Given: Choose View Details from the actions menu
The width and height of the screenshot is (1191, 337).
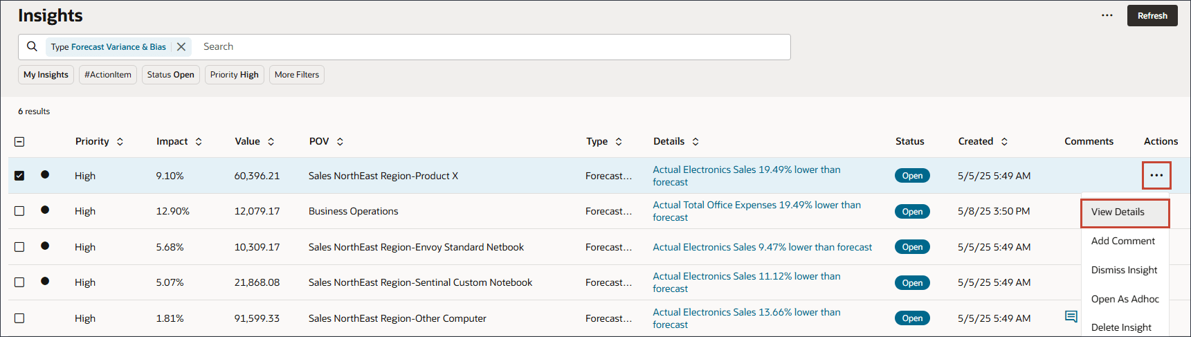Looking at the screenshot, I should [x=1118, y=212].
